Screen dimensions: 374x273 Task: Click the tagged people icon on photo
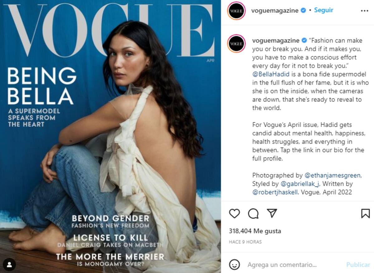[x=9, y=265]
